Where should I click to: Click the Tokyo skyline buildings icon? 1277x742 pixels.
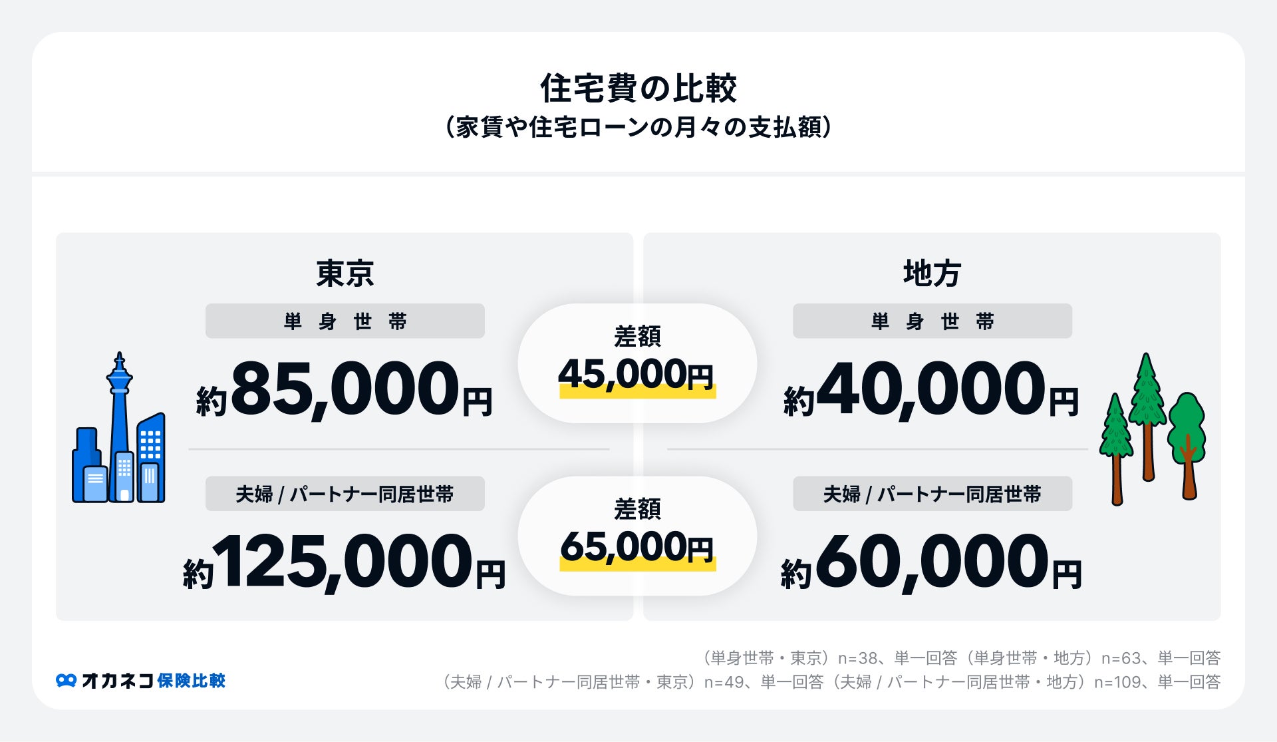point(118,427)
